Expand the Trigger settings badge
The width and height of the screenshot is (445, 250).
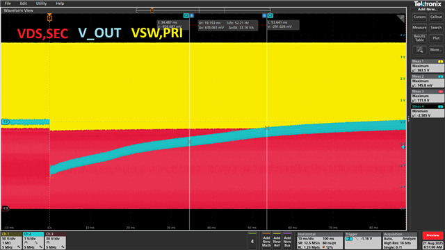tap(363, 241)
